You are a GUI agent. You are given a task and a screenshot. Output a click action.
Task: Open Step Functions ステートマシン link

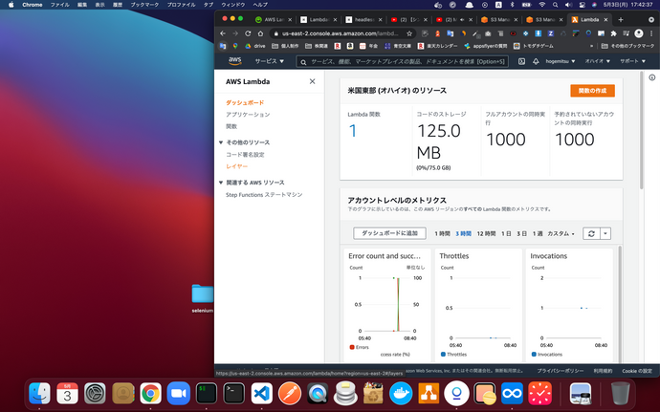[x=264, y=195]
